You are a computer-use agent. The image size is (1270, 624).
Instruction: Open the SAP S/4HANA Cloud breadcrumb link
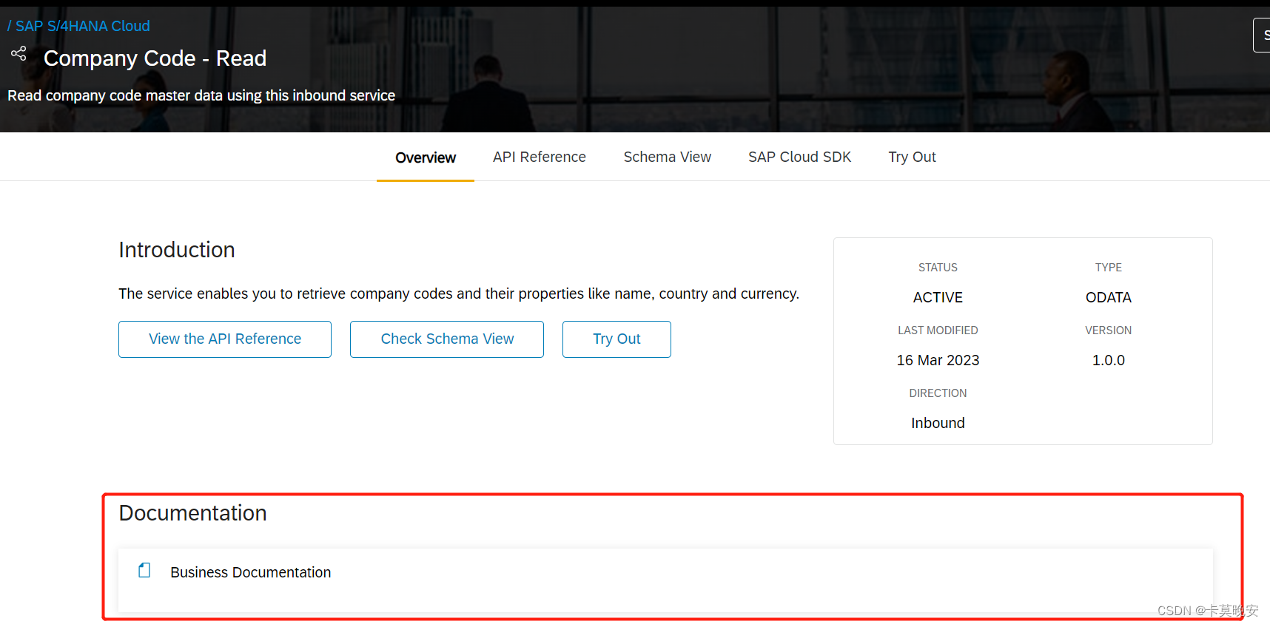[82, 26]
